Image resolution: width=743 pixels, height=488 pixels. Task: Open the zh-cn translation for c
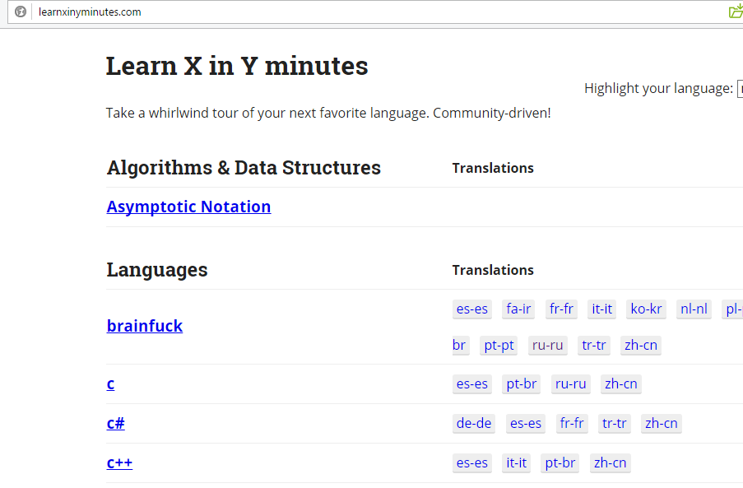620,383
